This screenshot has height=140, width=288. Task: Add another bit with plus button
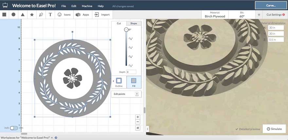pos(259,15)
